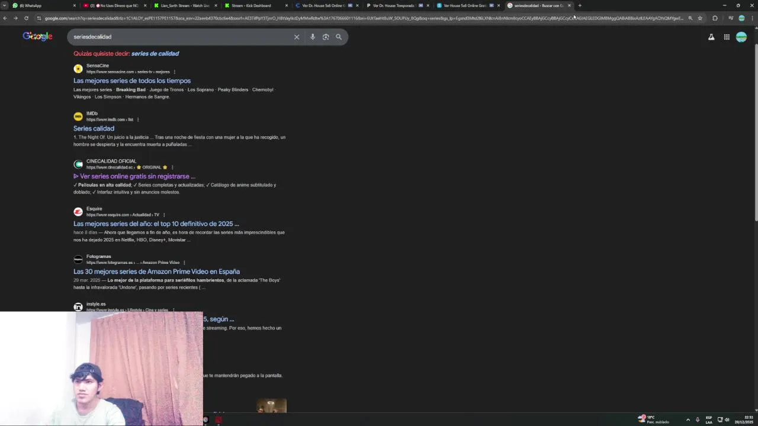Switch to Lien_Sorth Stream tab
The height and width of the screenshot is (426, 758).
point(185,5)
